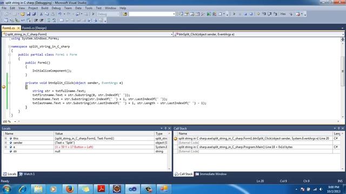This screenshot has height=194, width=346.
Task: Select the 'str' row with value null
Action: [x=85, y=151]
